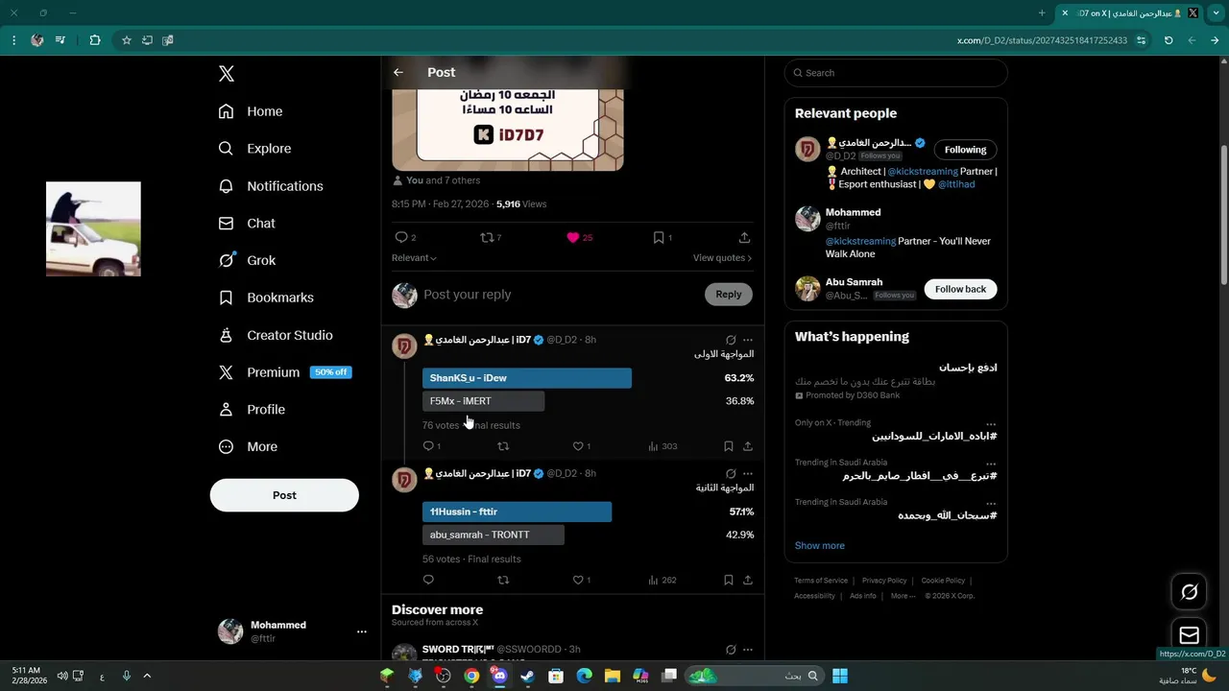
Task: Open Steam from the taskbar
Action: pyautogui.click(x=527, y=676)
